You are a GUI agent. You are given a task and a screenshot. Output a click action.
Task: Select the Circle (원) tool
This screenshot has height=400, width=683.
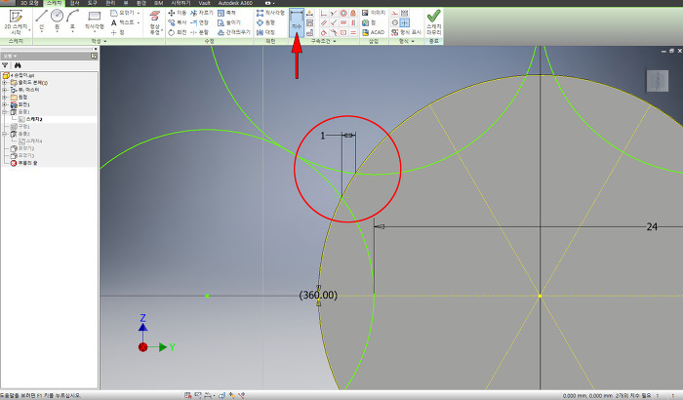57,20
